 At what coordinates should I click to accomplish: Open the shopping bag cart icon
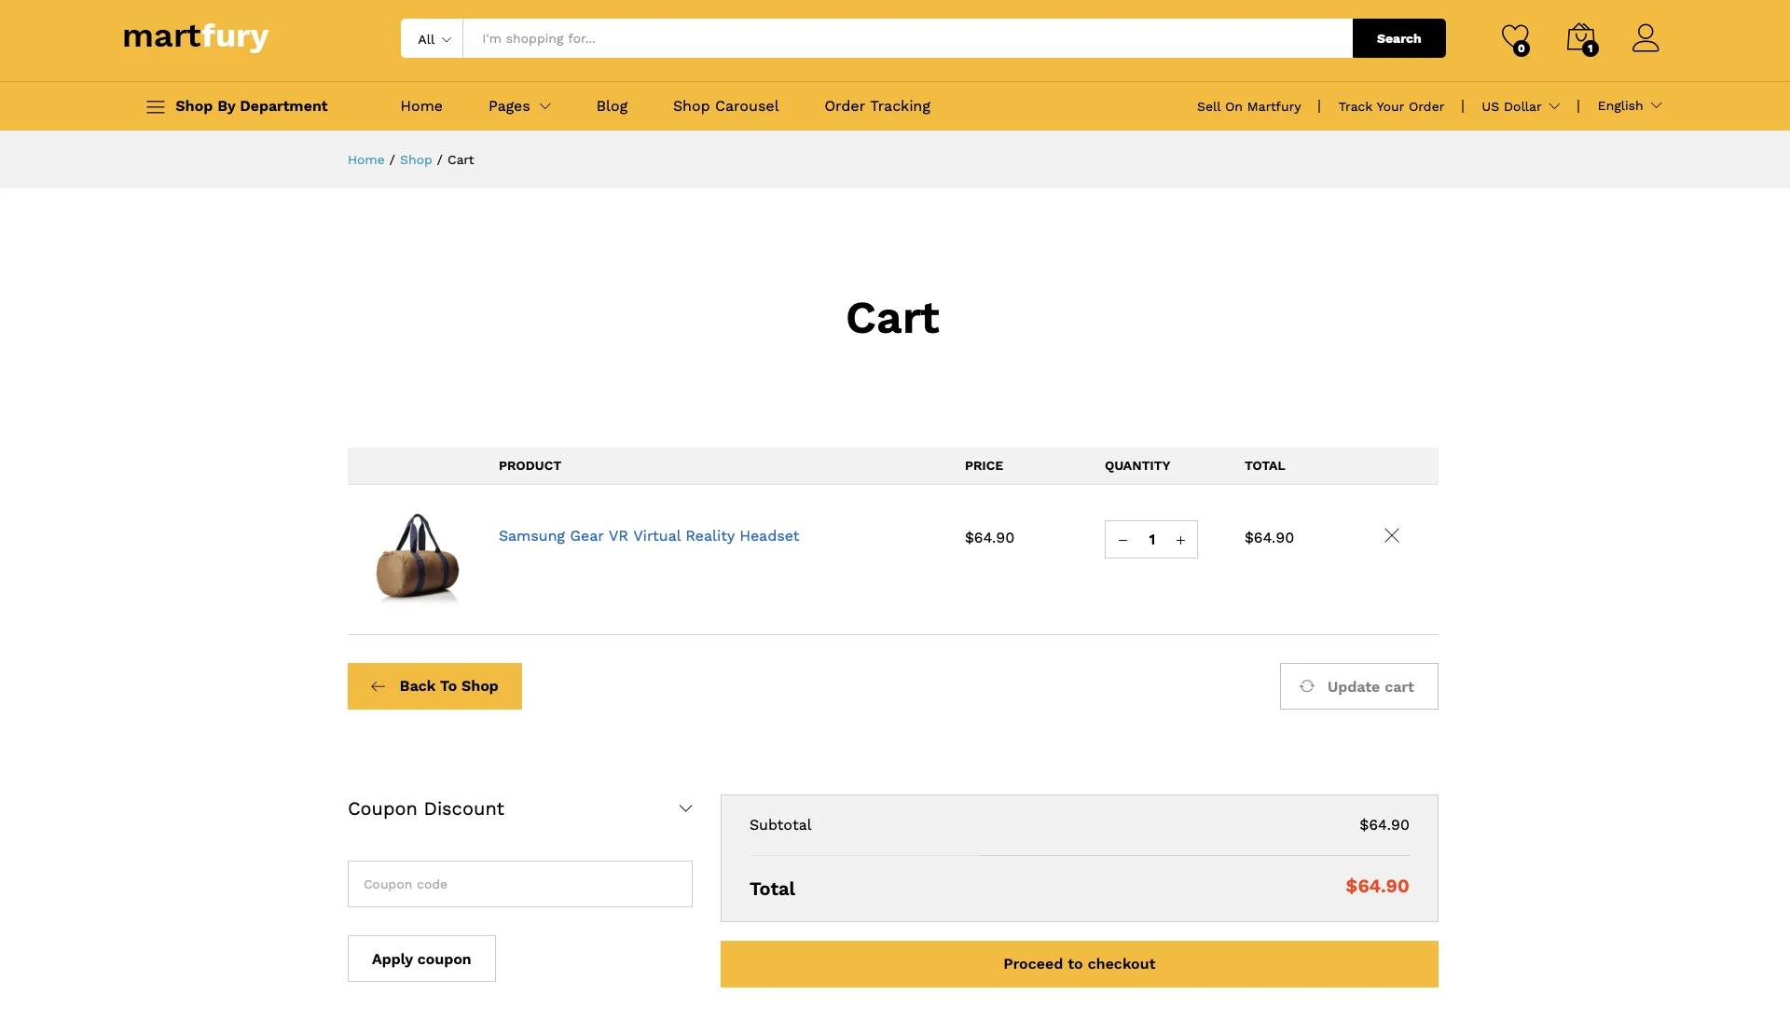pyautogui.click(x=1581, y=38)
